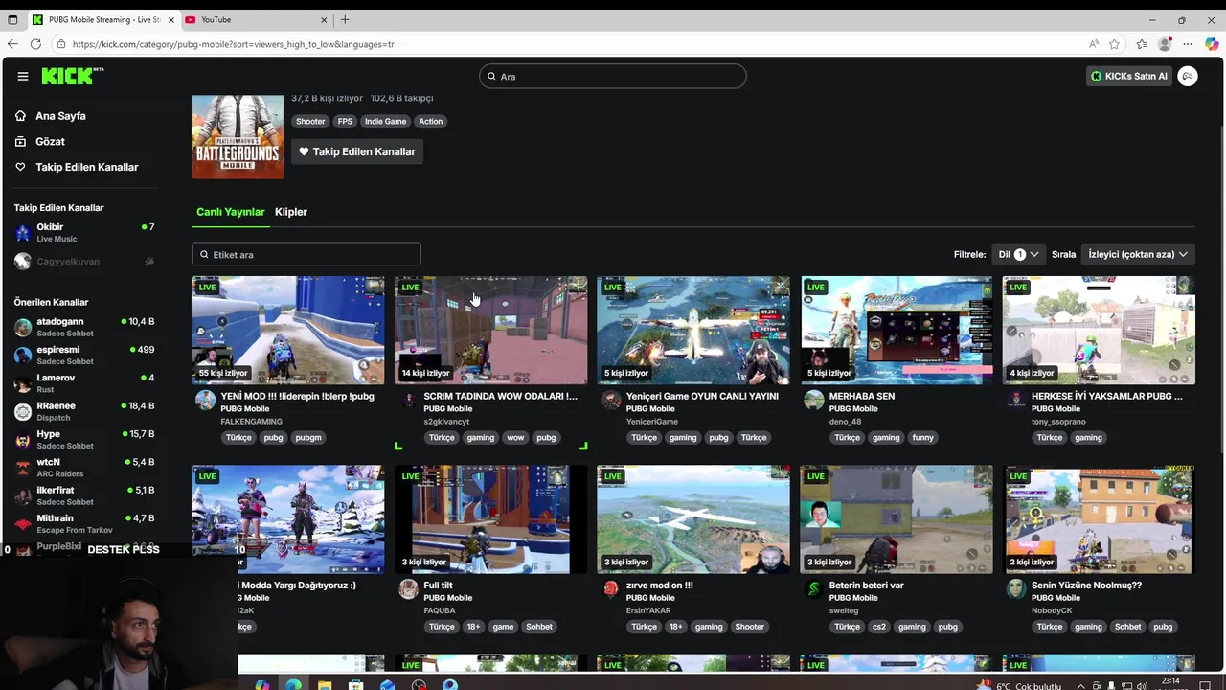
Task: Open espiresmi recommended channel
Action: point(84,355)
